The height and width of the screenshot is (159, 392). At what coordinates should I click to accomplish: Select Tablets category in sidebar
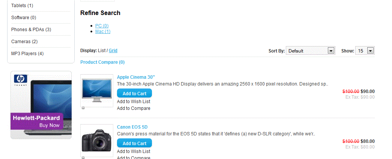pos(22,6)
